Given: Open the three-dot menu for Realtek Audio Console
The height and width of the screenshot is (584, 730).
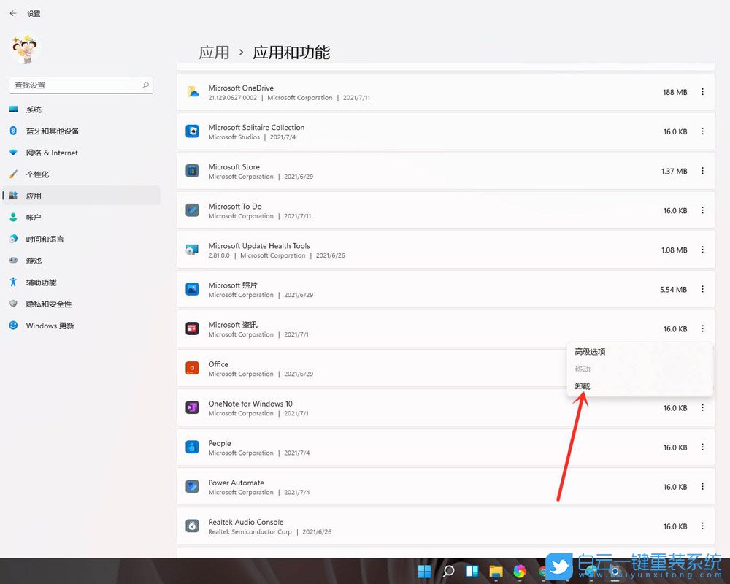Looking at the screenshot, I should (x=703, y=526).
